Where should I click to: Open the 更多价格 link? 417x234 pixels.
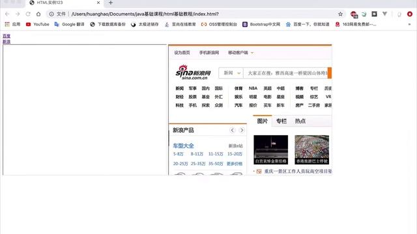point(235,164)
